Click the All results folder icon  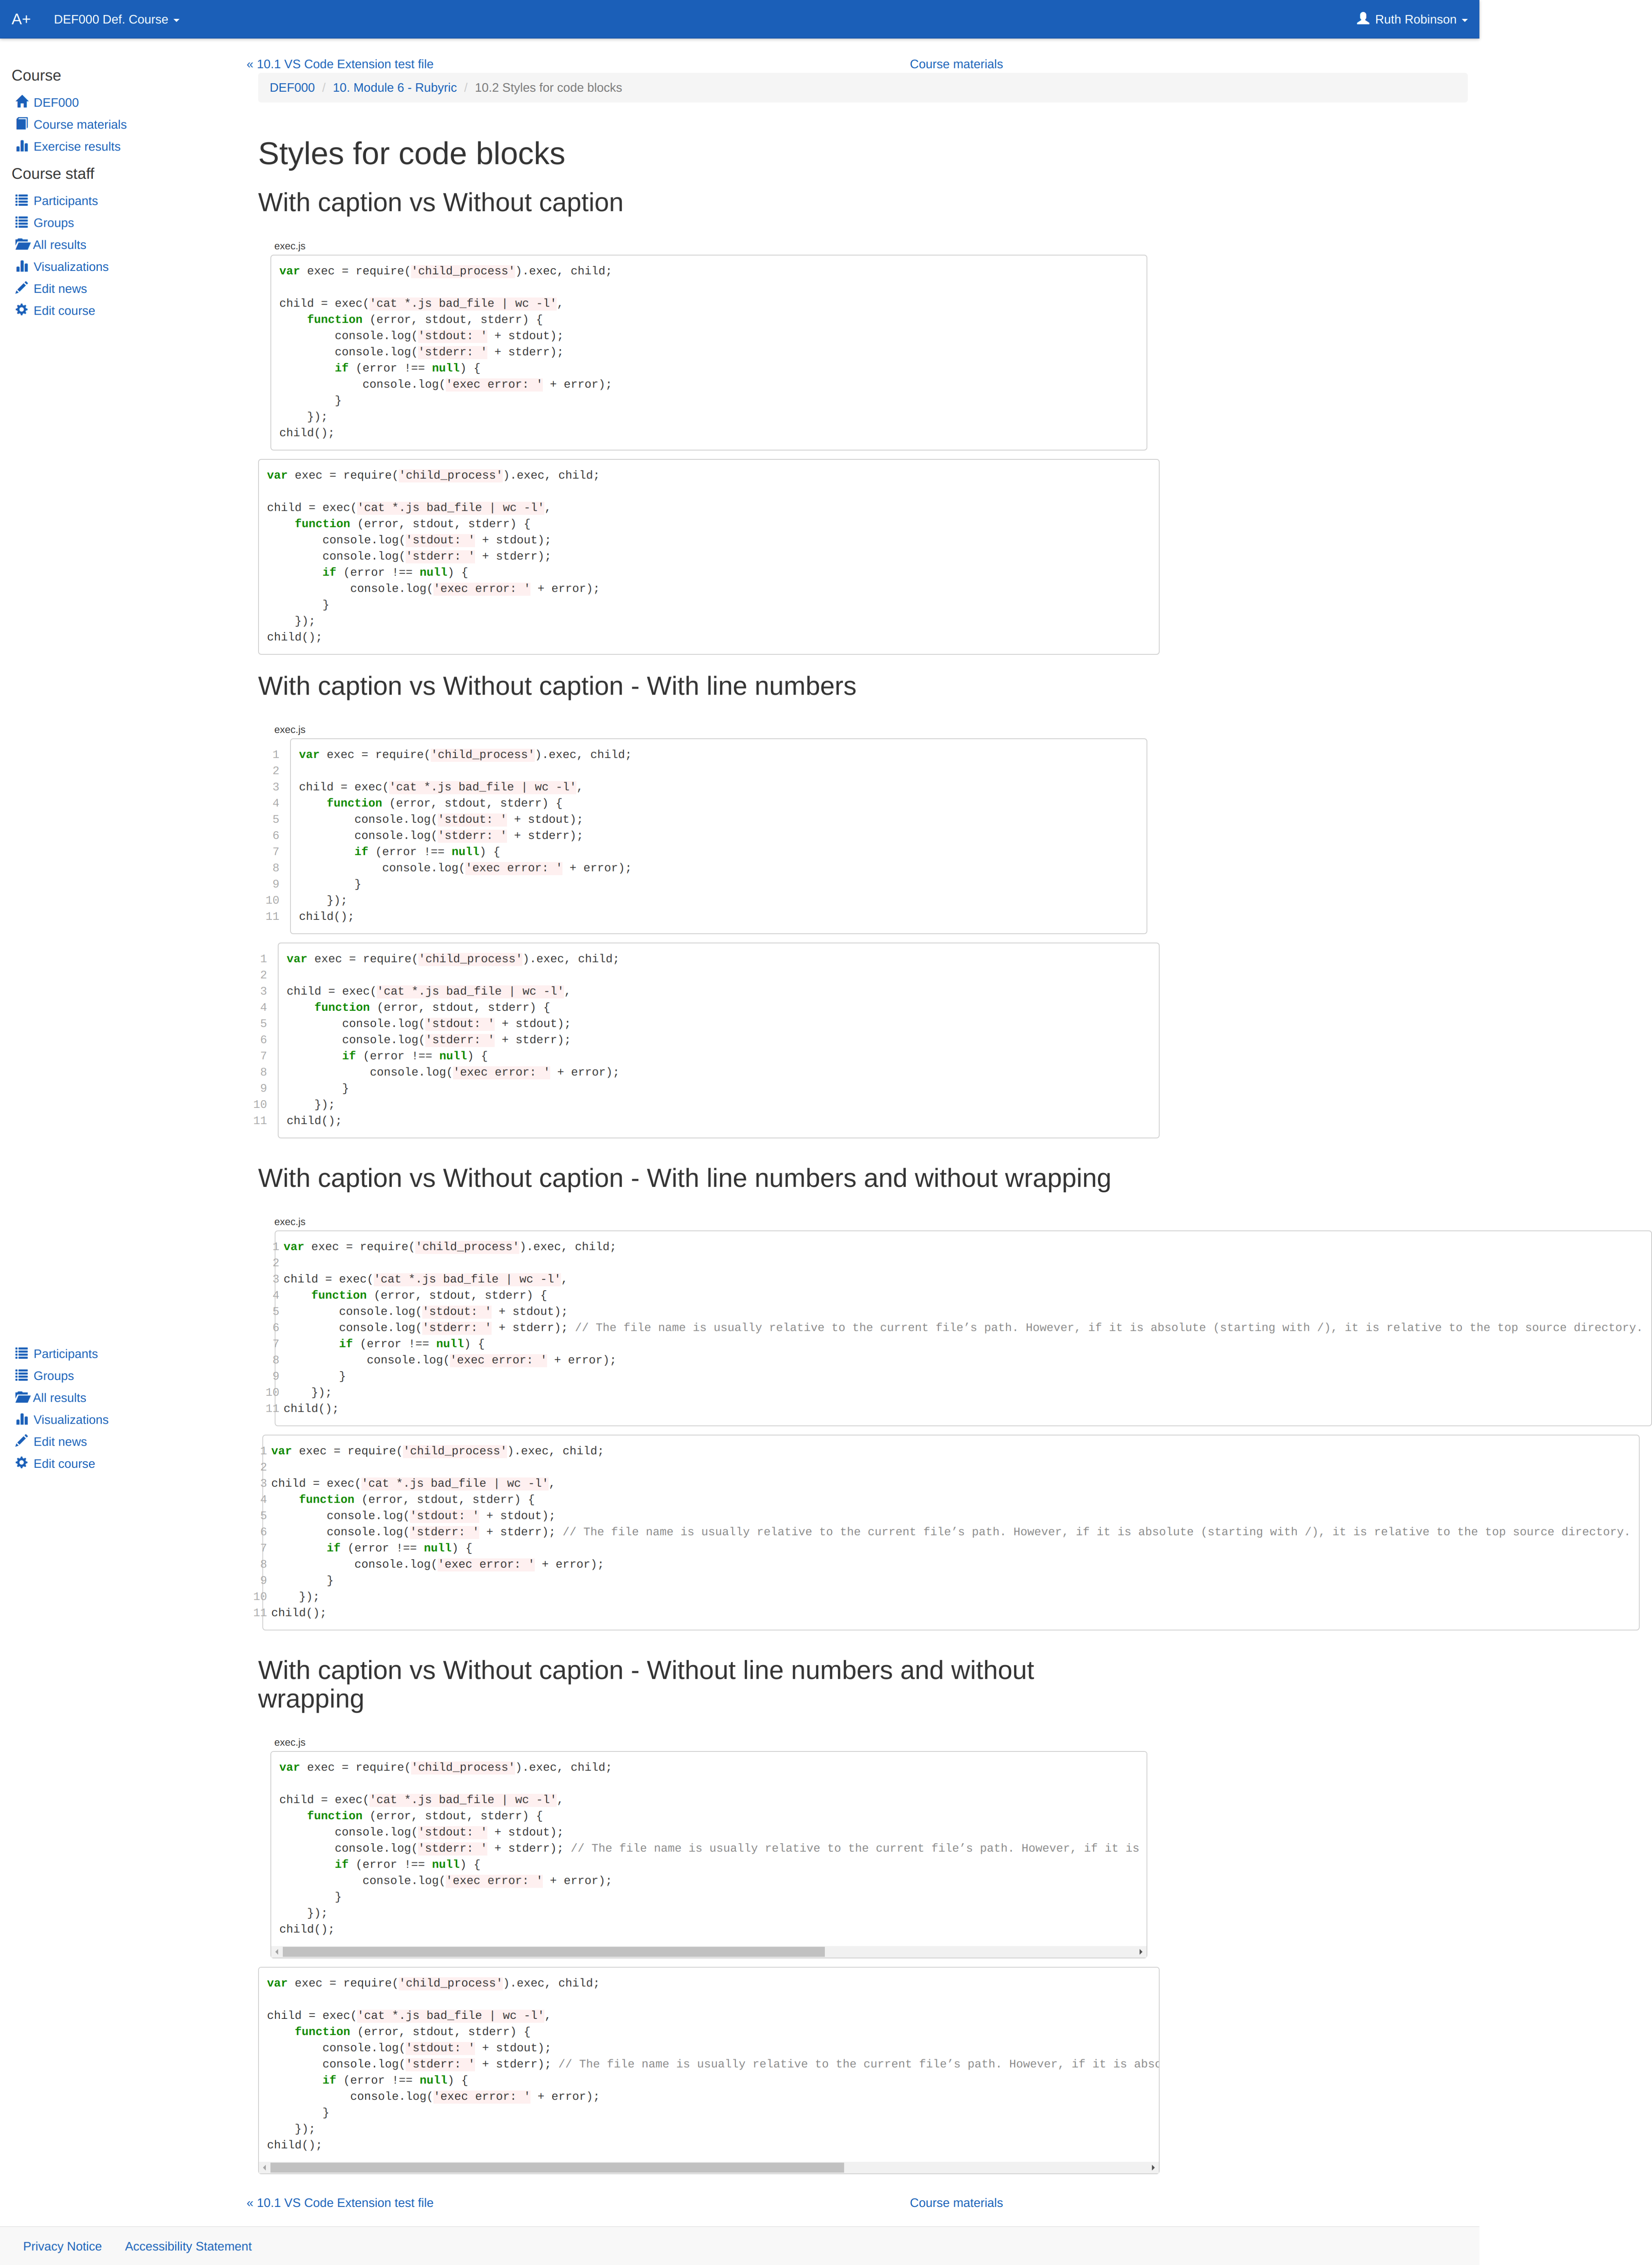22,245
